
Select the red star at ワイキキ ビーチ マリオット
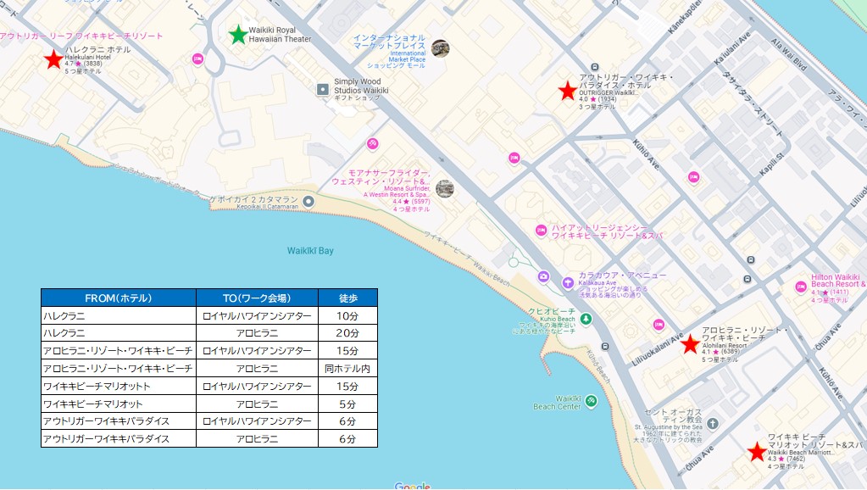[x=757, y=451]
